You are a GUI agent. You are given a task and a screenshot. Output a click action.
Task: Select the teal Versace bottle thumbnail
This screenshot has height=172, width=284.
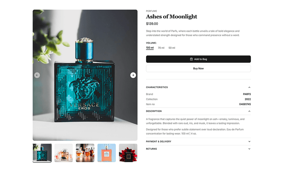[x=42, y=153]
